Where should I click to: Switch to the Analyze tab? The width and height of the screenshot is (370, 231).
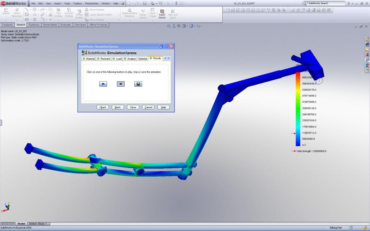pyautogui.click(x=130, y=59)
